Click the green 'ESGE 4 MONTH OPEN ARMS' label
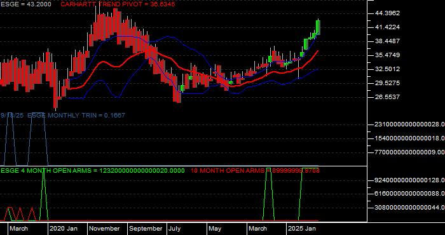Screen dimensions: 445x235 coord(93,171)
